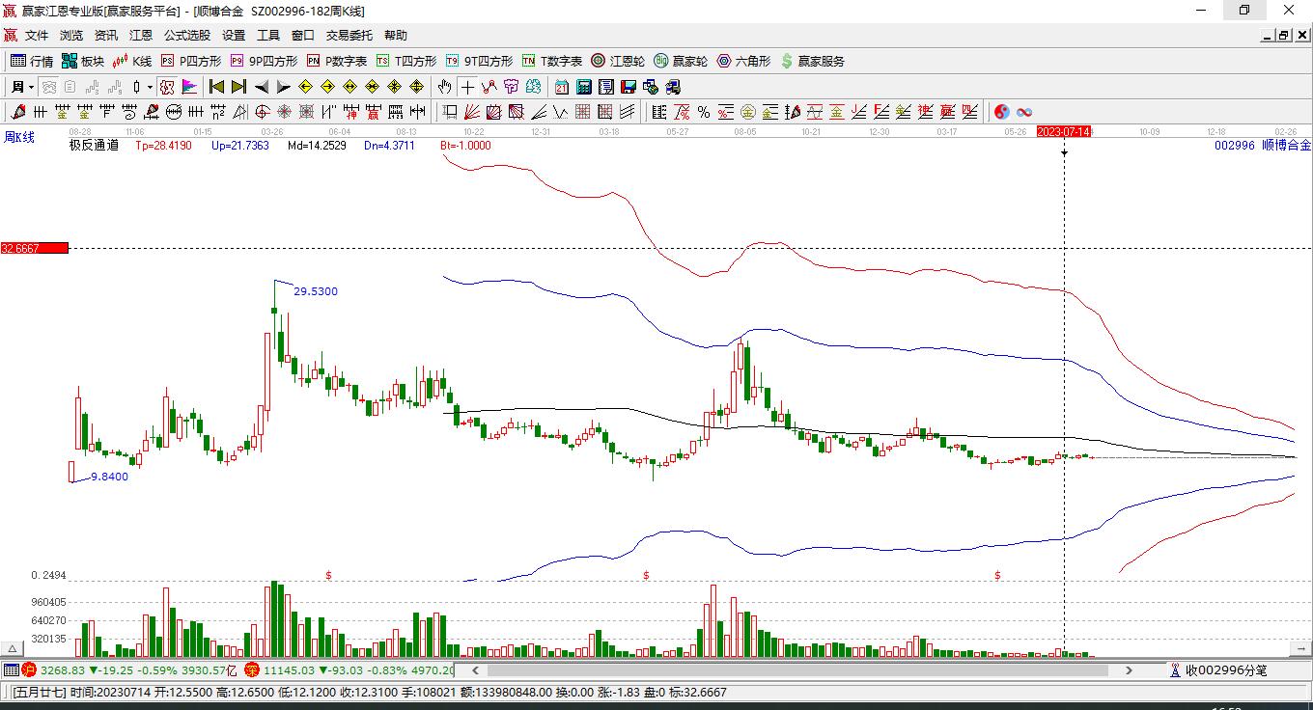
Task: Click the 周K线 chart label
Action: click(x=19, y=138)
